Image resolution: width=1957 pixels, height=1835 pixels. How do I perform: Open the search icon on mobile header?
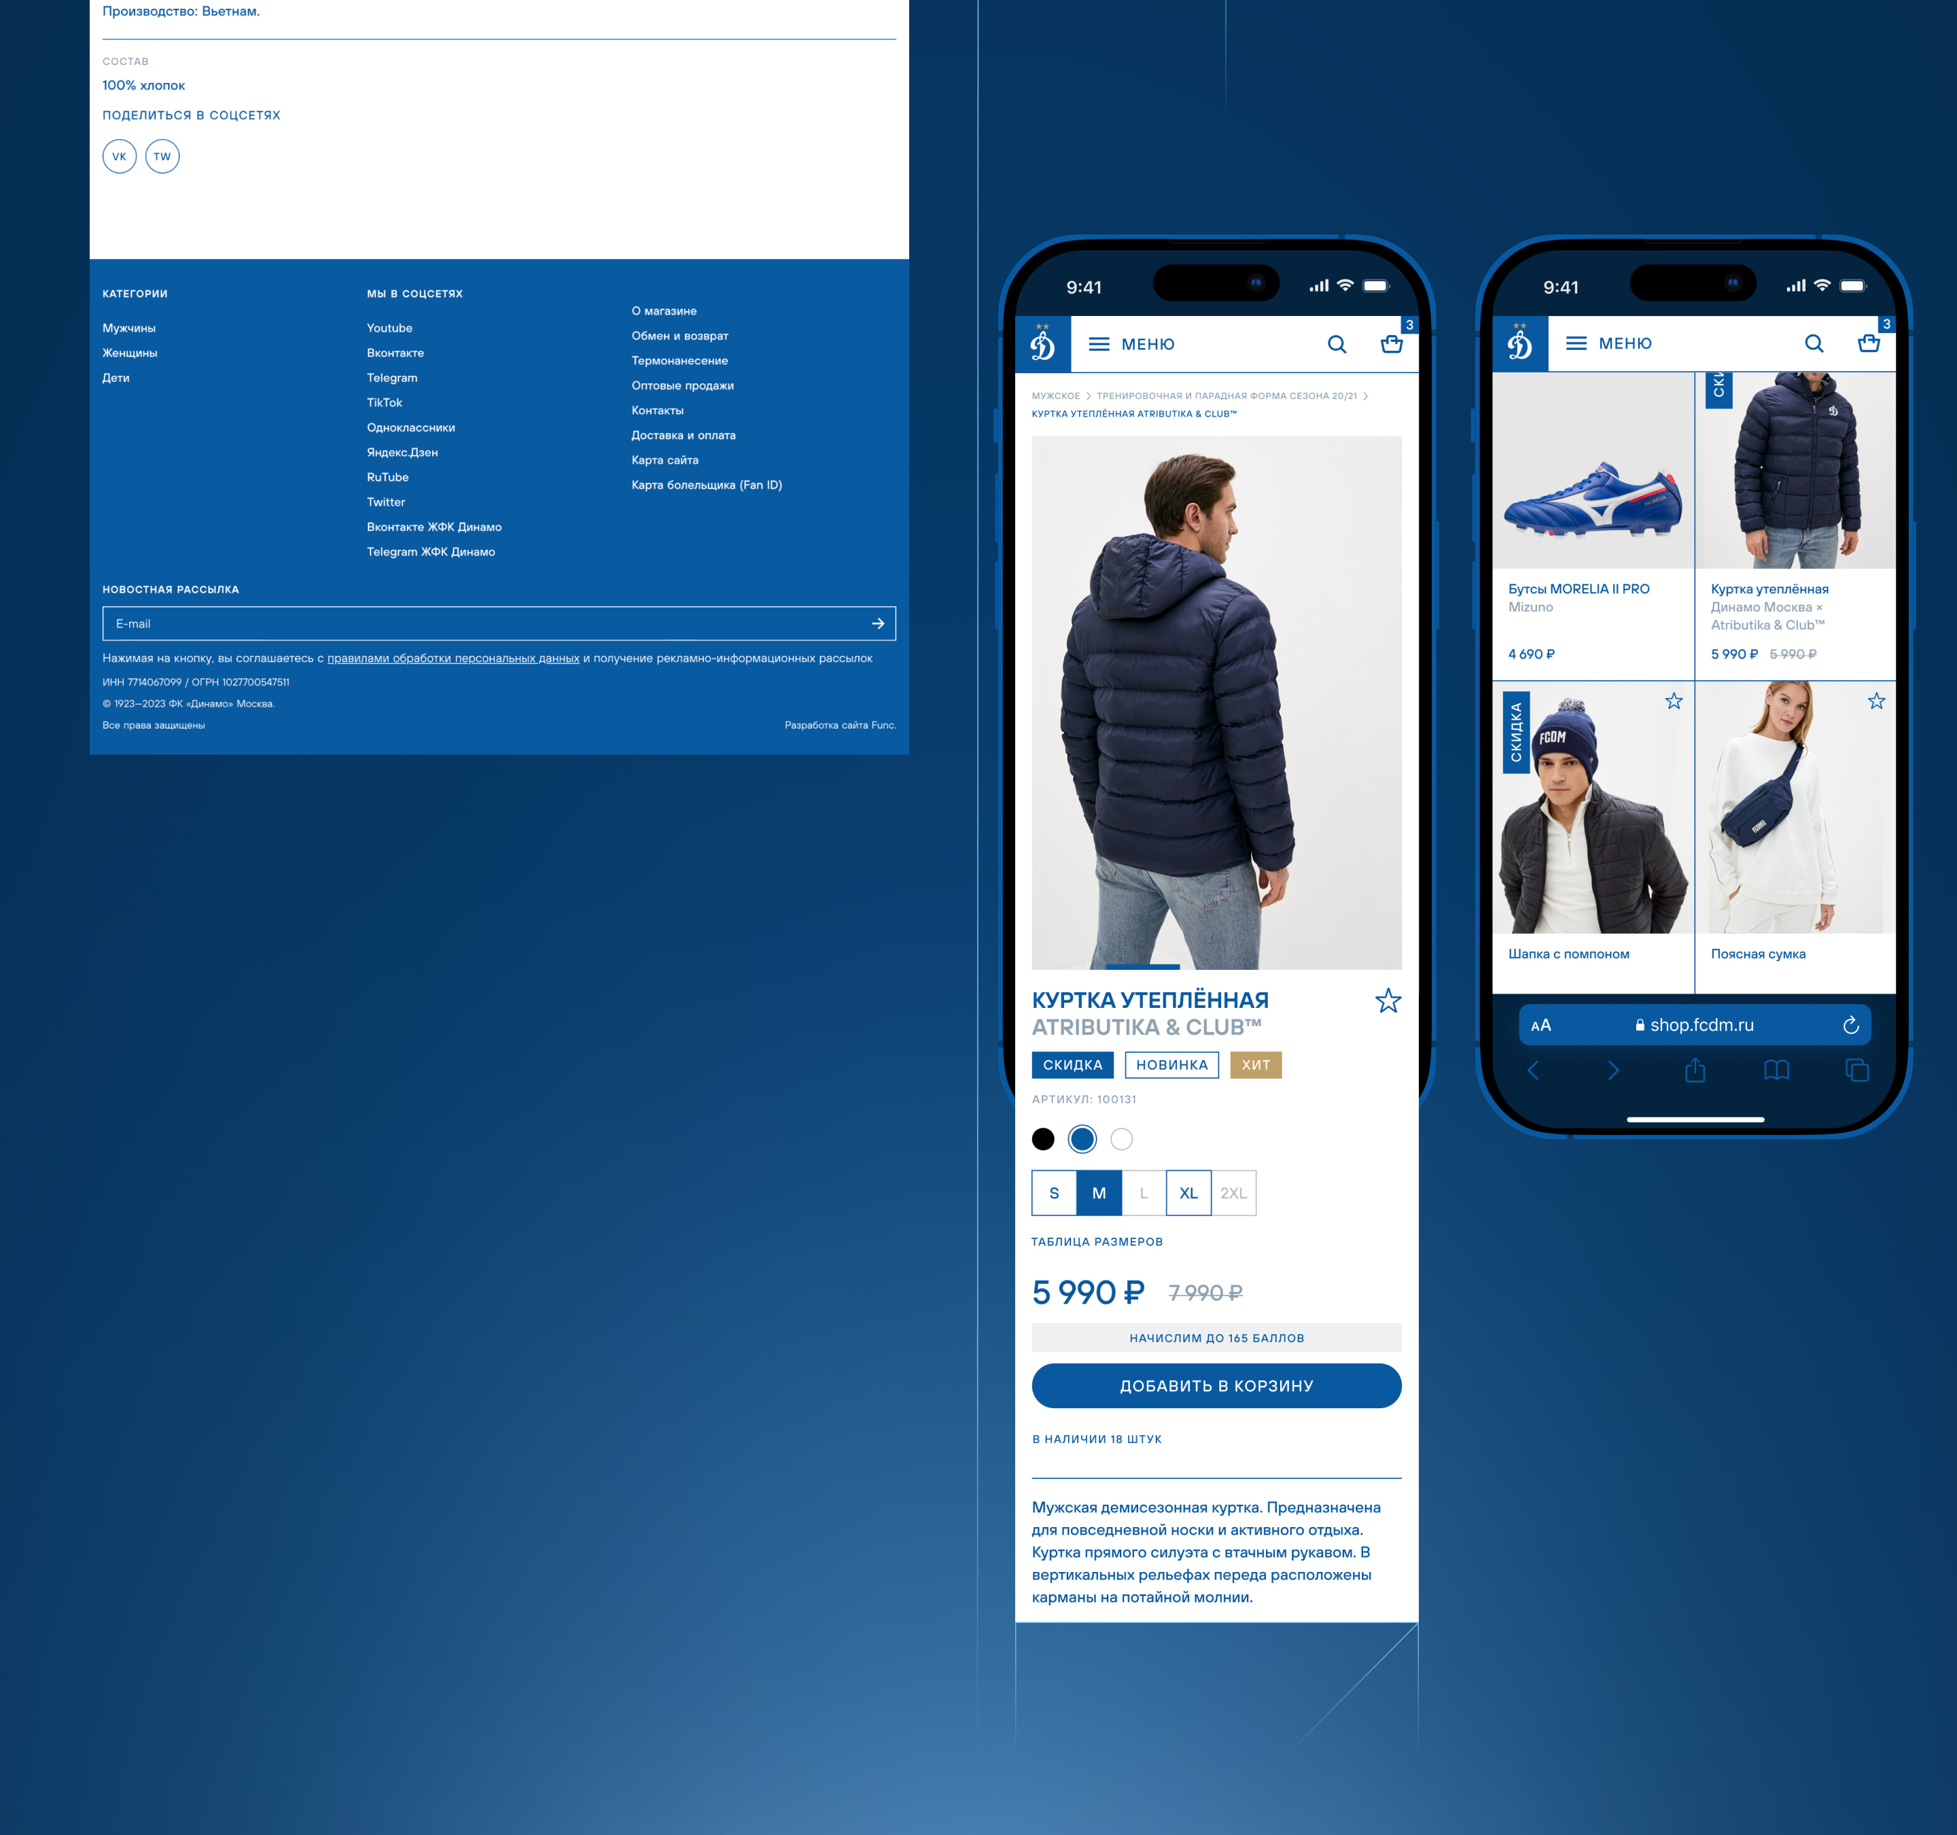pos(1338,343)
